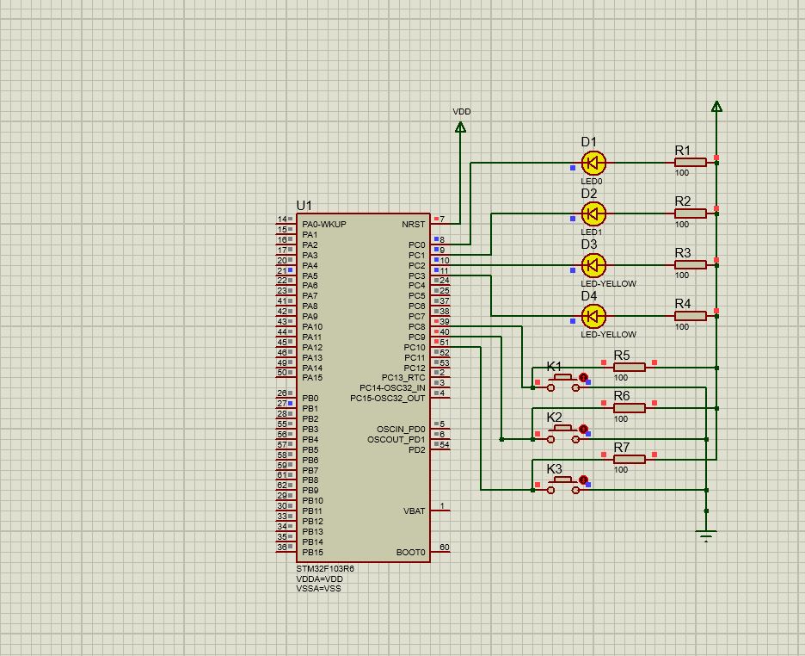
Task: Click the BOOT0 pin 60 stub
Action: click(x=440, y=552)
